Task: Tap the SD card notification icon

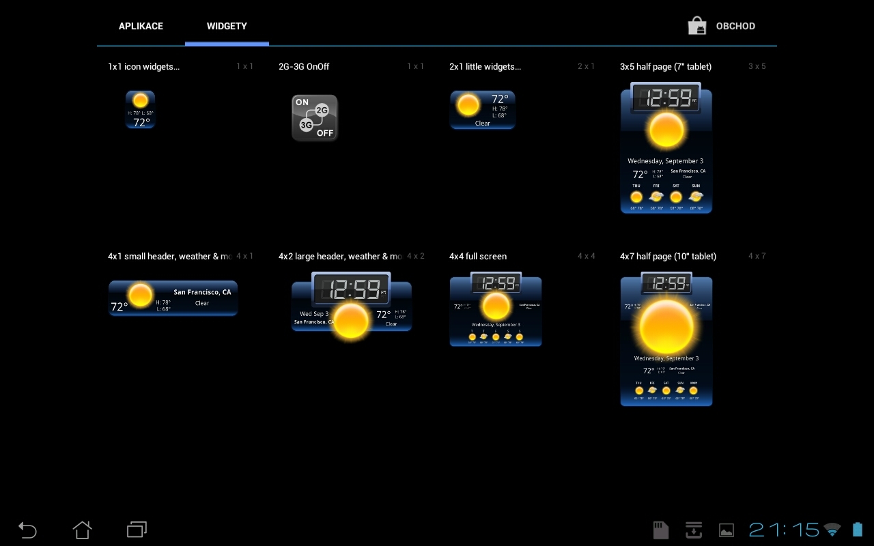Action: click(x=660, y=530)
